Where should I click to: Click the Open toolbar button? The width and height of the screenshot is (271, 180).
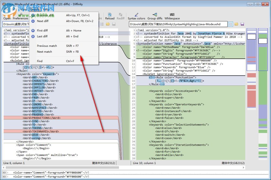[x=7, y=18]
